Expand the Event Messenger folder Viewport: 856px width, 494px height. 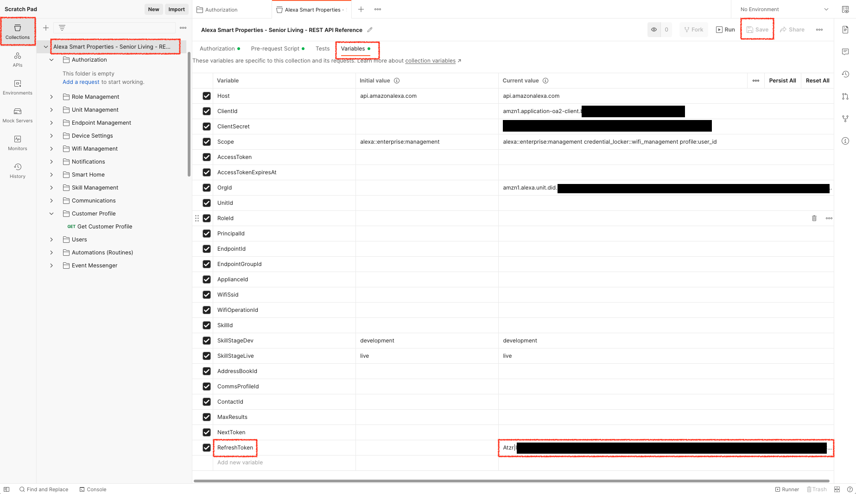51,266
